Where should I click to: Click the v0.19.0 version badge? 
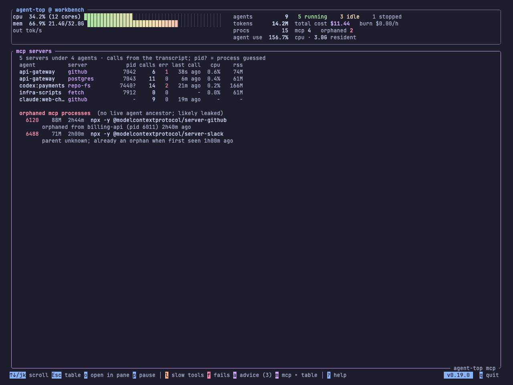pos(458,375)
